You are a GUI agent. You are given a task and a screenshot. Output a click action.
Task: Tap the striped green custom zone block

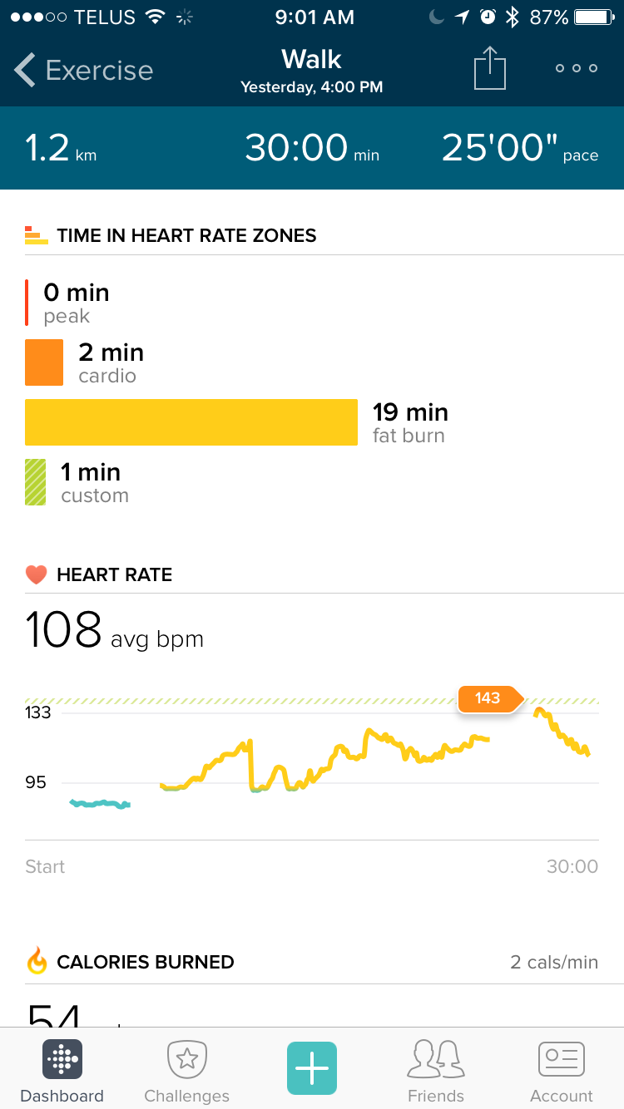click(36, 482)
